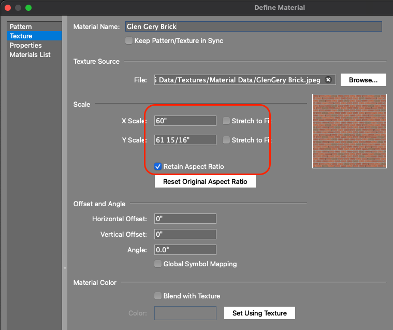Toggle Stretch to Fit for X Scale
This screenshot has height=330, width=393.
click(x=226, y=121)
